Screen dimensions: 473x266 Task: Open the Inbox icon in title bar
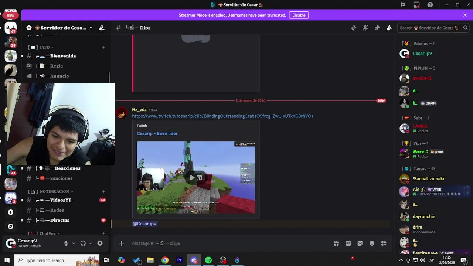point(416,5)
